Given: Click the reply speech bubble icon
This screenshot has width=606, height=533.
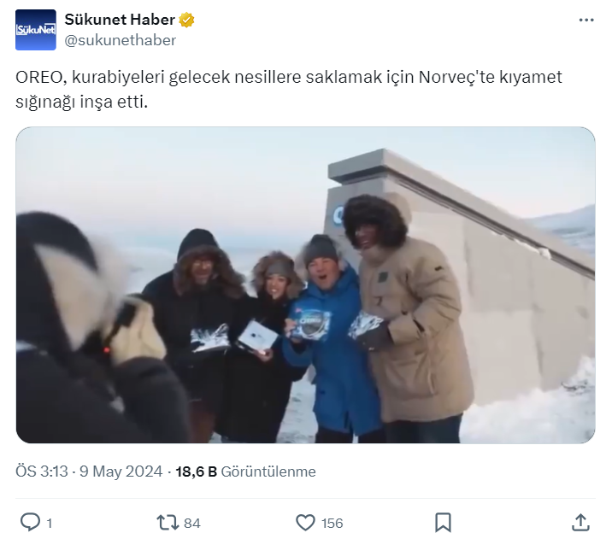Looking at the screenshot, I should (30, 523).
